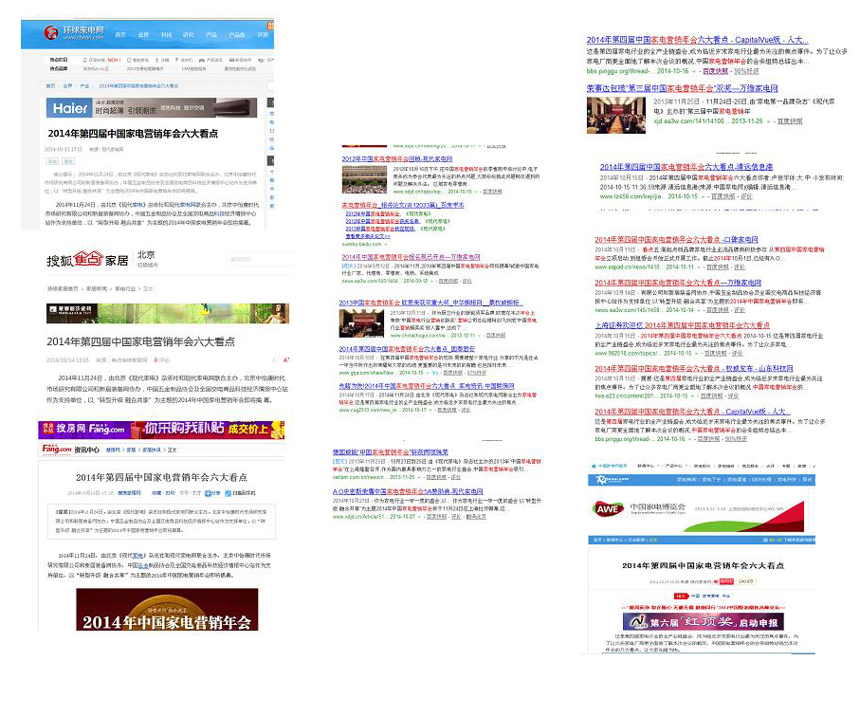The image size is (860, 717).
Task: Click the conference photo beside the 荣事达 result
Action: point(616,115)
